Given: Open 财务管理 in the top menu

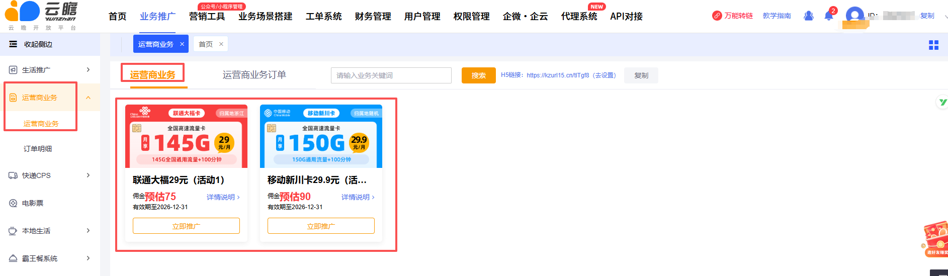Looking at the screenshot, I should 373,17.
